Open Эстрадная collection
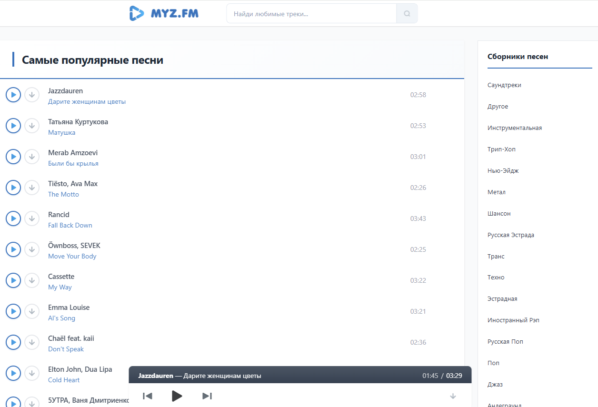 (502, 299)
